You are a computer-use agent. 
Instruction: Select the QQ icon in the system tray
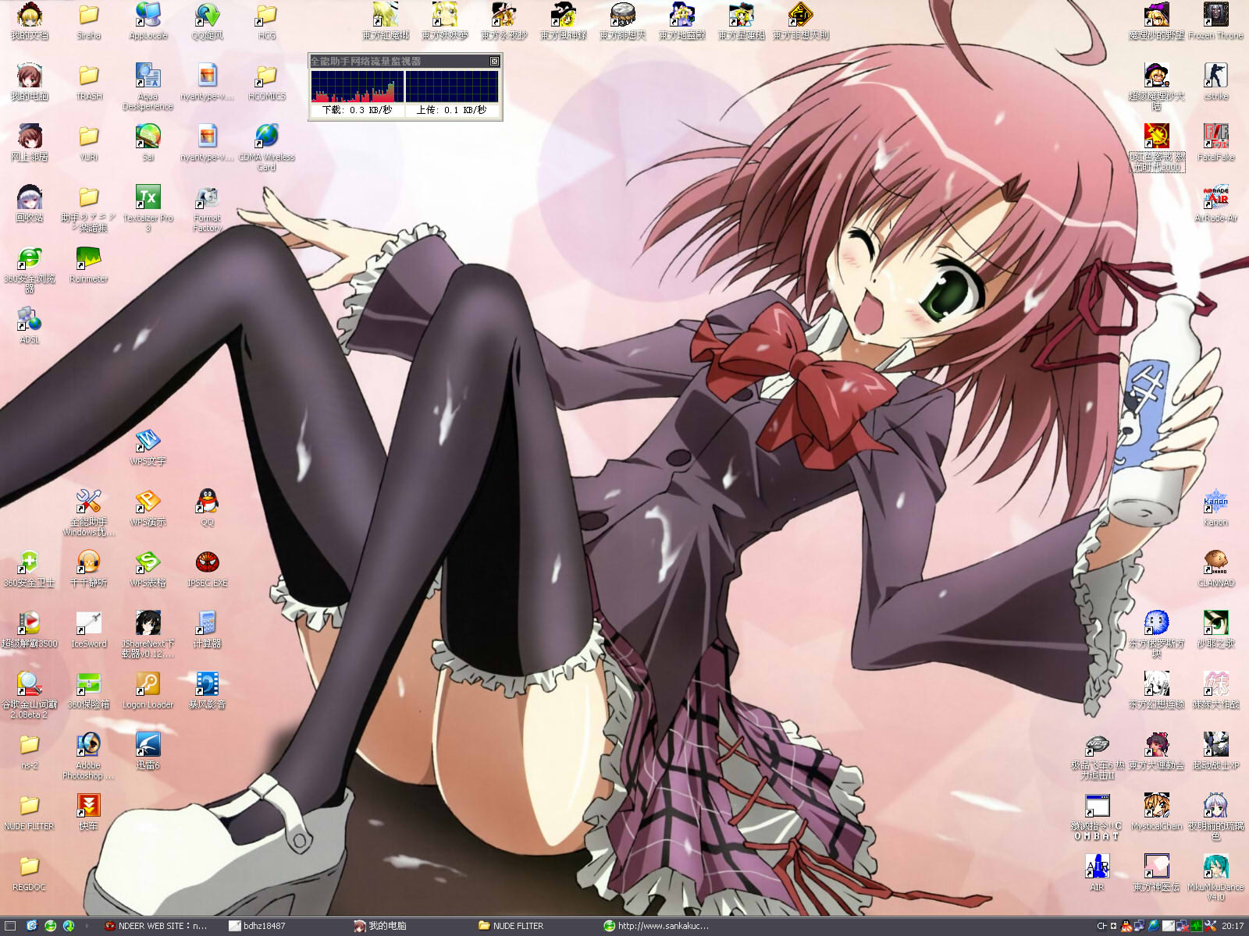(1126, 925)
